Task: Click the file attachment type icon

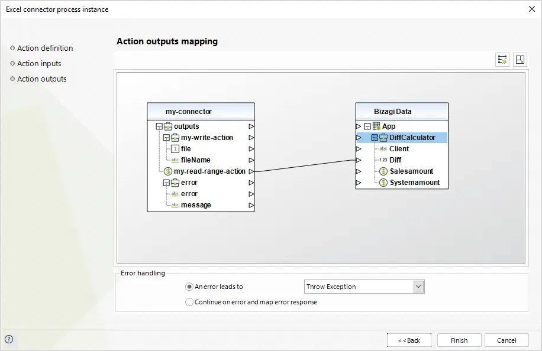Action: point(175,149)
